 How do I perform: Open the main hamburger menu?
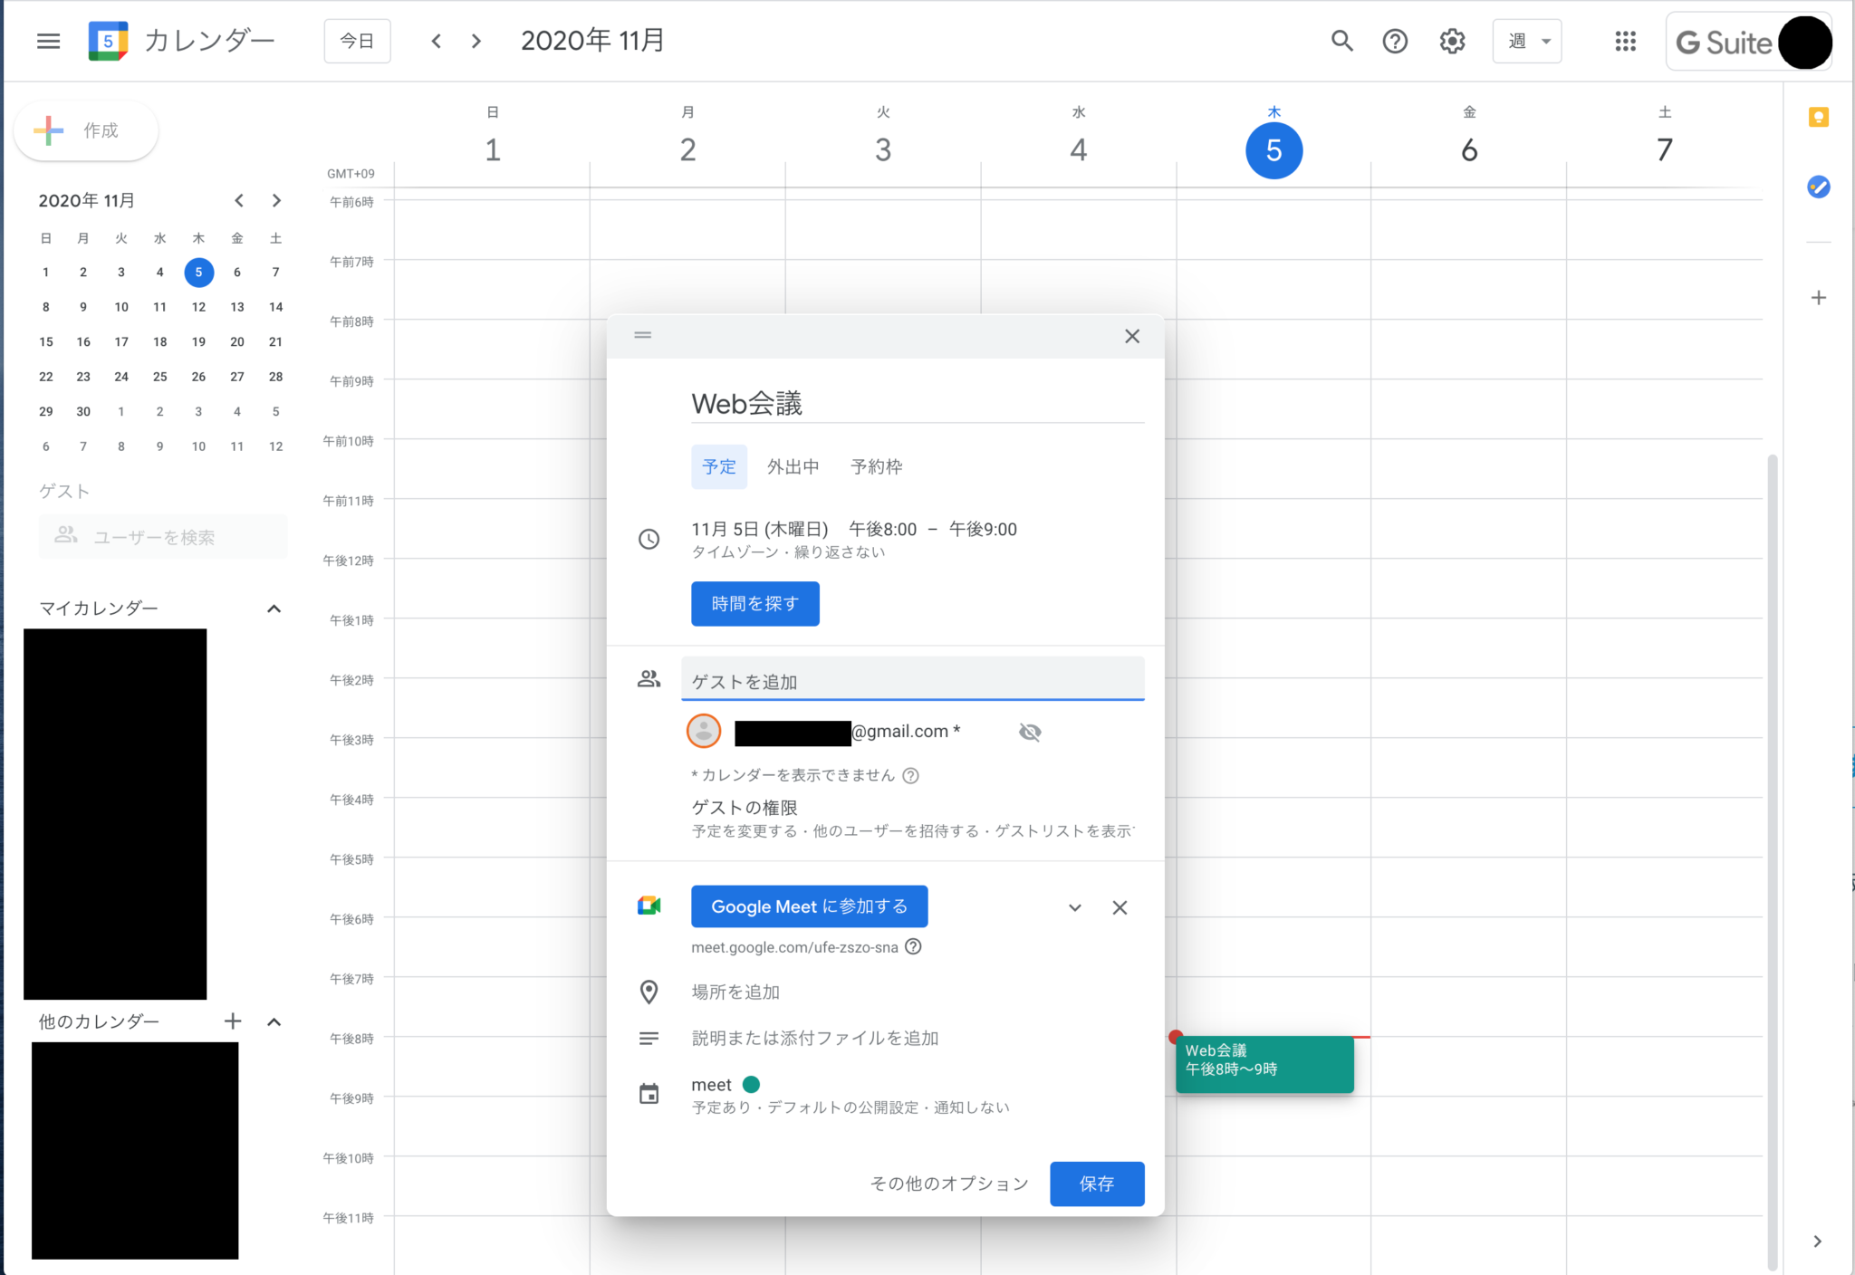point(48,41)
